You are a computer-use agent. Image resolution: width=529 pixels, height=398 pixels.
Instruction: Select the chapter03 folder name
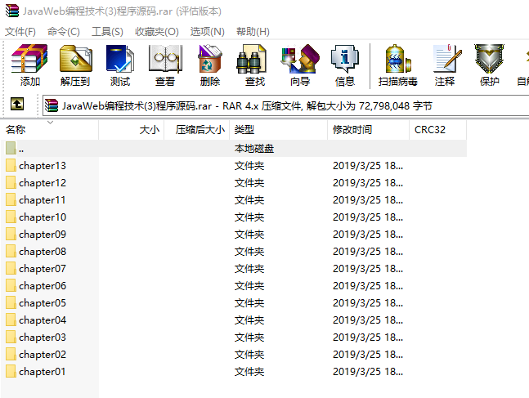coord(43,337)
